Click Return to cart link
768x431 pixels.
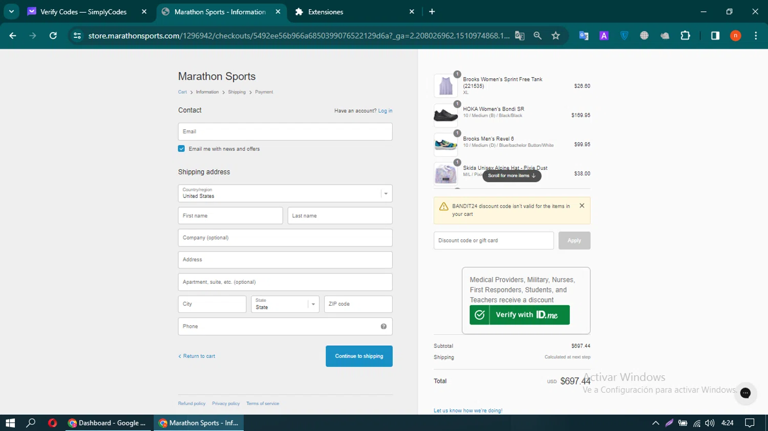pyautogui.click(x=197, y=356)
